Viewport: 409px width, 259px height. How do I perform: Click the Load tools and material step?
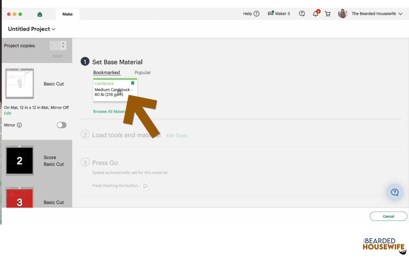pos(126,135)
